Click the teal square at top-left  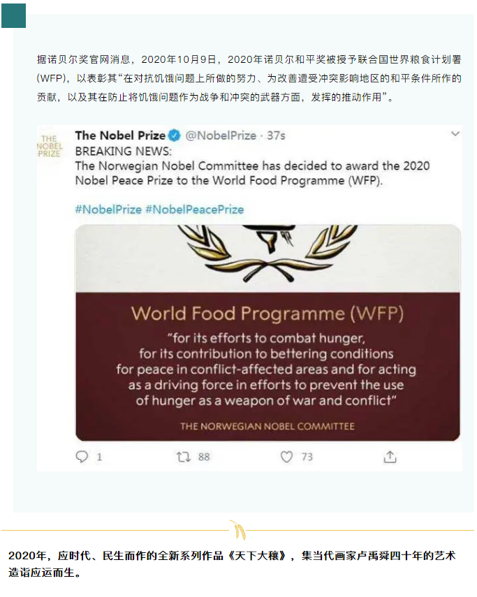[13, 15]
